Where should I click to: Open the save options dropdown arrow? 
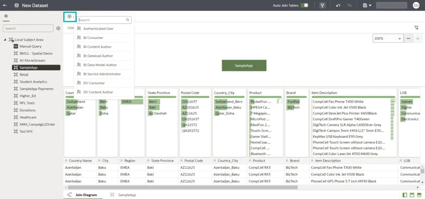pos(370,5)
